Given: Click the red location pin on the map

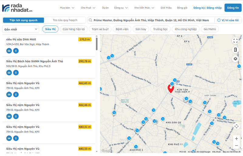Looking at the screenshot, I should pos(171,89).
